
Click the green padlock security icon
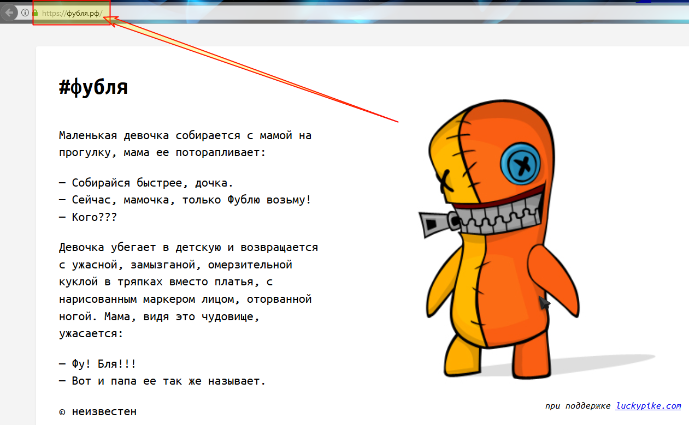click(x=36, y=13)
